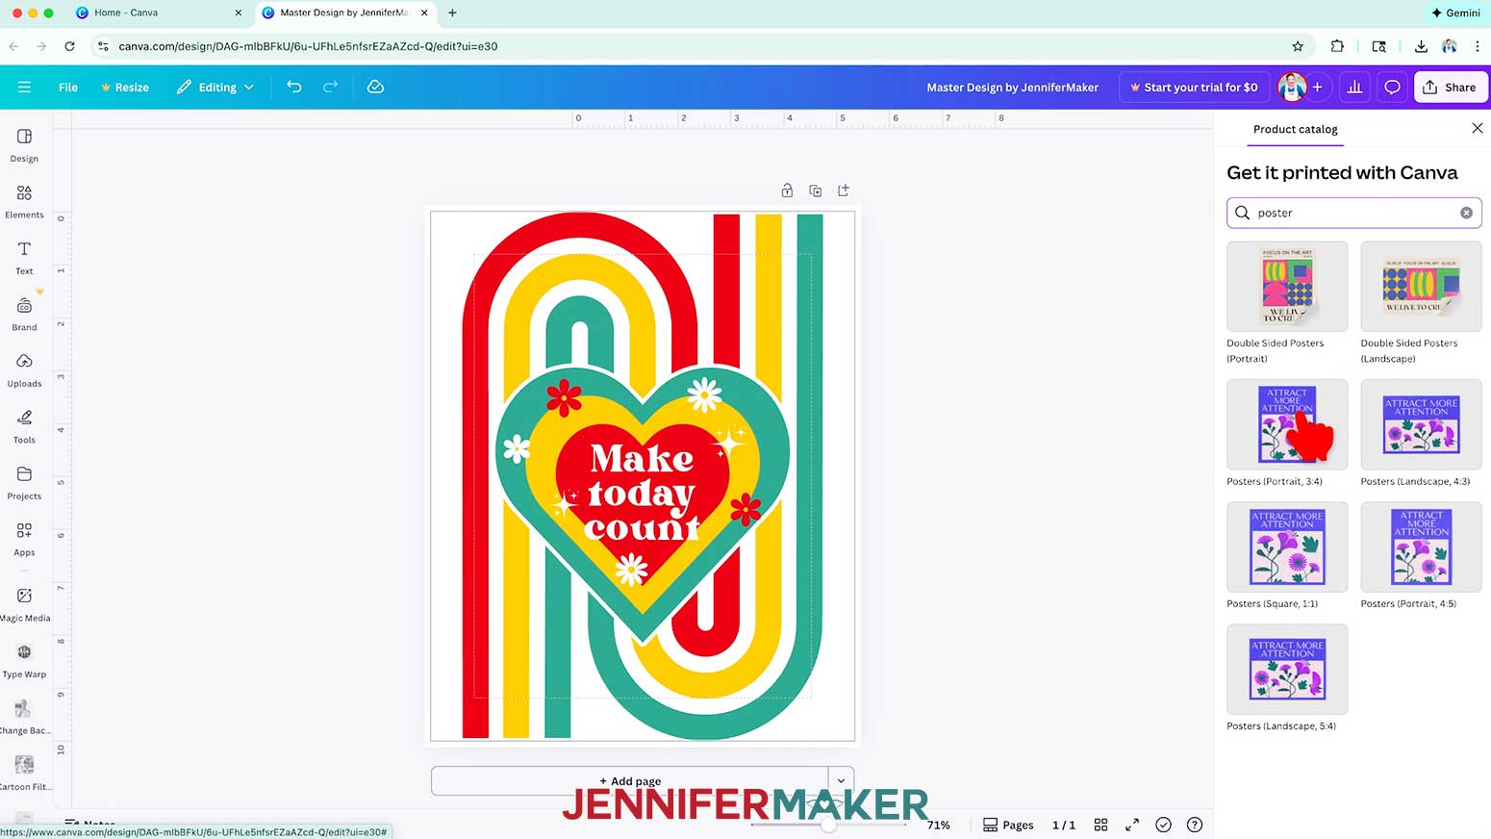1491x839 pixels.
Task: Expand the Add page options arrow
Action: (x=842, y=780)
